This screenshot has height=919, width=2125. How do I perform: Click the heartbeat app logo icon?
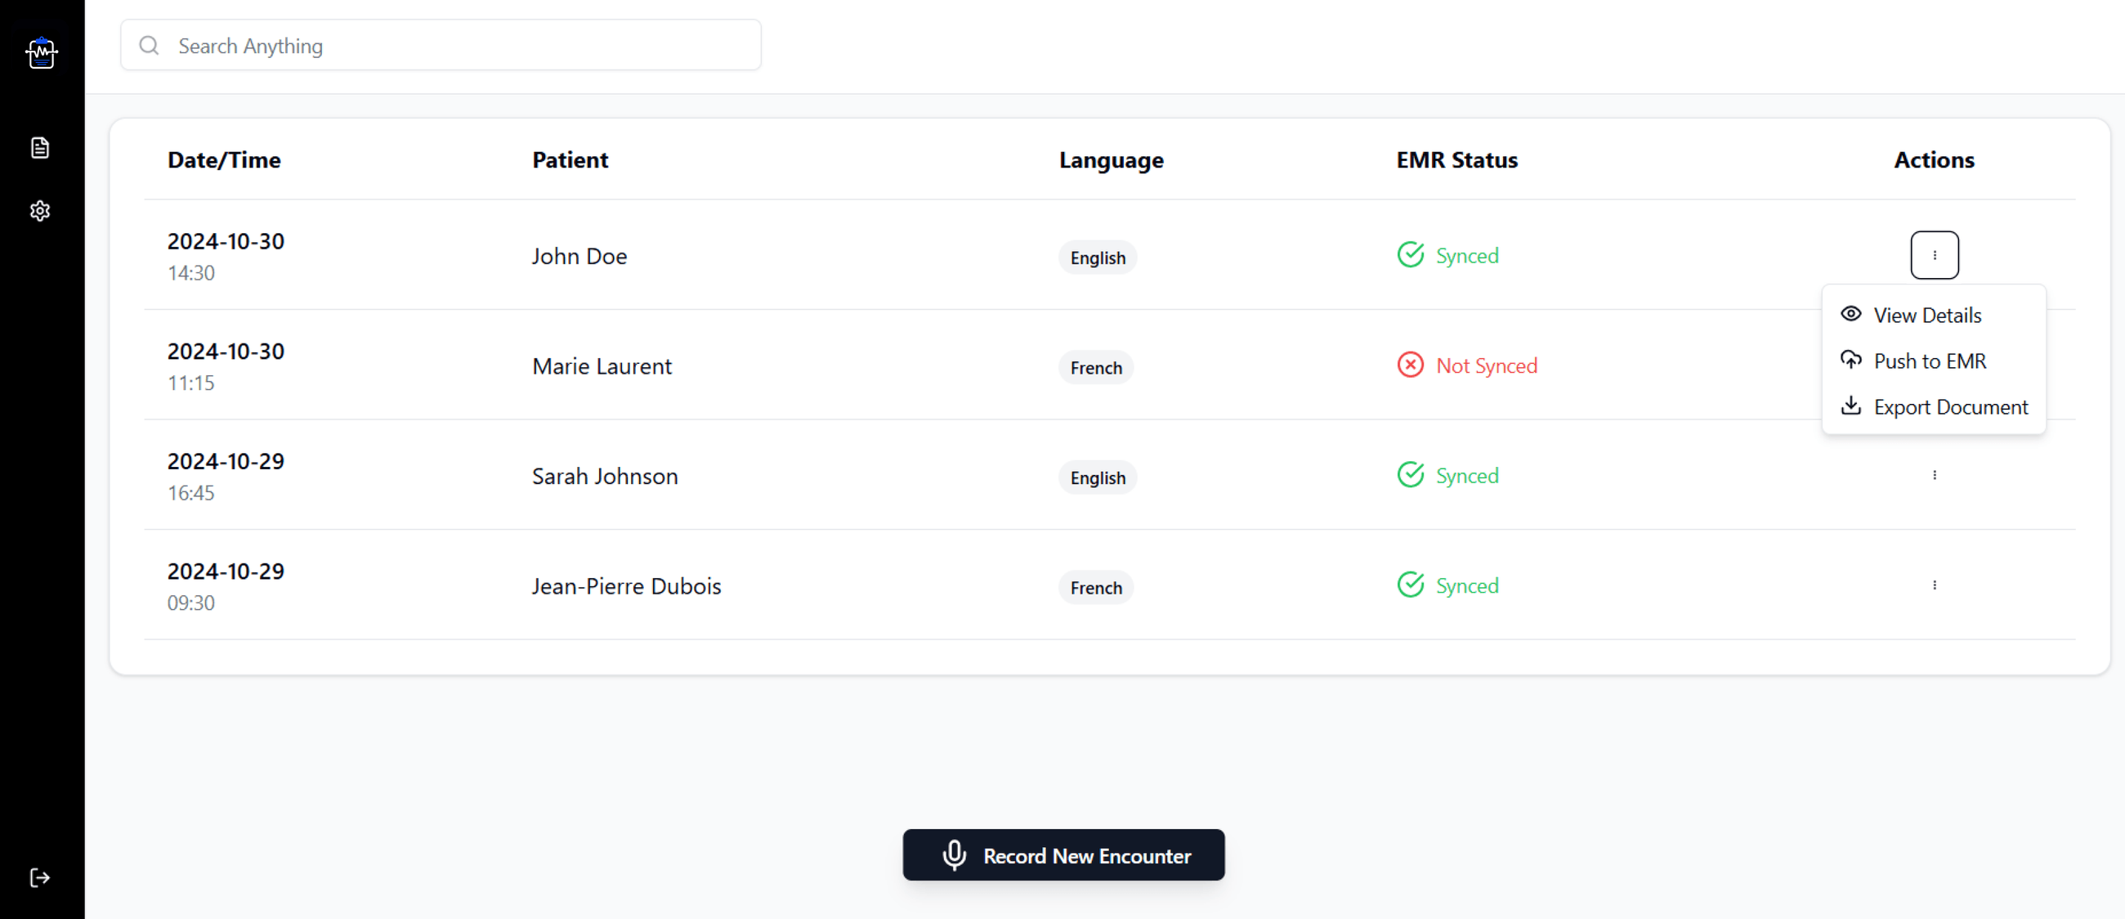click(x=41, y=53)
